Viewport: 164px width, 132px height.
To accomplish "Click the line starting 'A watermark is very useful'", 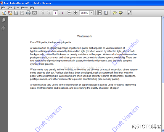I will (83, 85).
